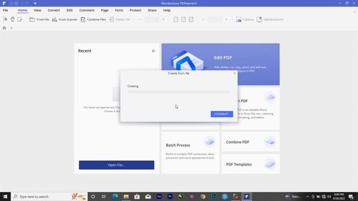
Task: Open Combine Files tool
Action: tap(93, 20)
